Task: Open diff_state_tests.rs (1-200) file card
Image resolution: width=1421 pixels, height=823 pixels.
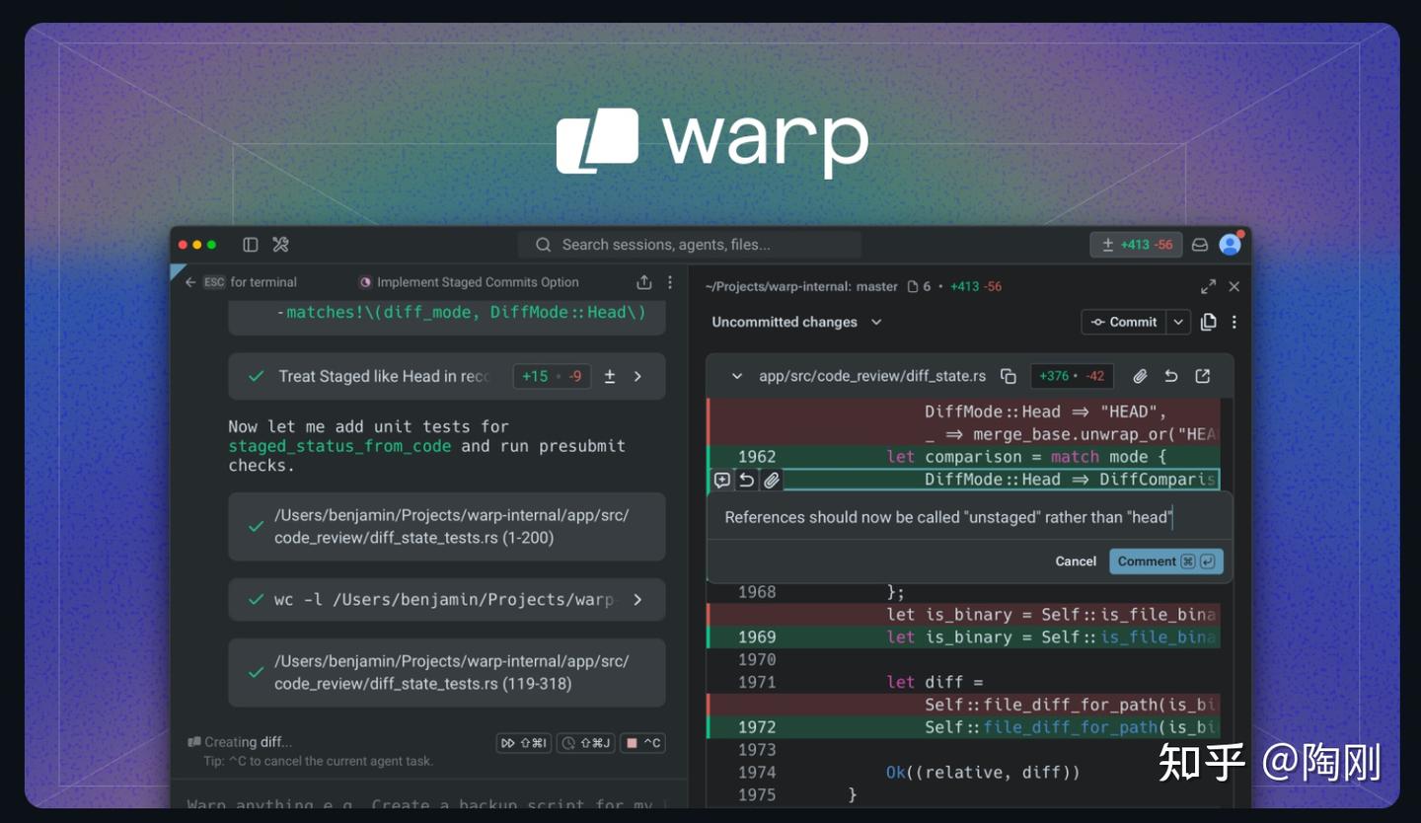Action: [447, 527]
